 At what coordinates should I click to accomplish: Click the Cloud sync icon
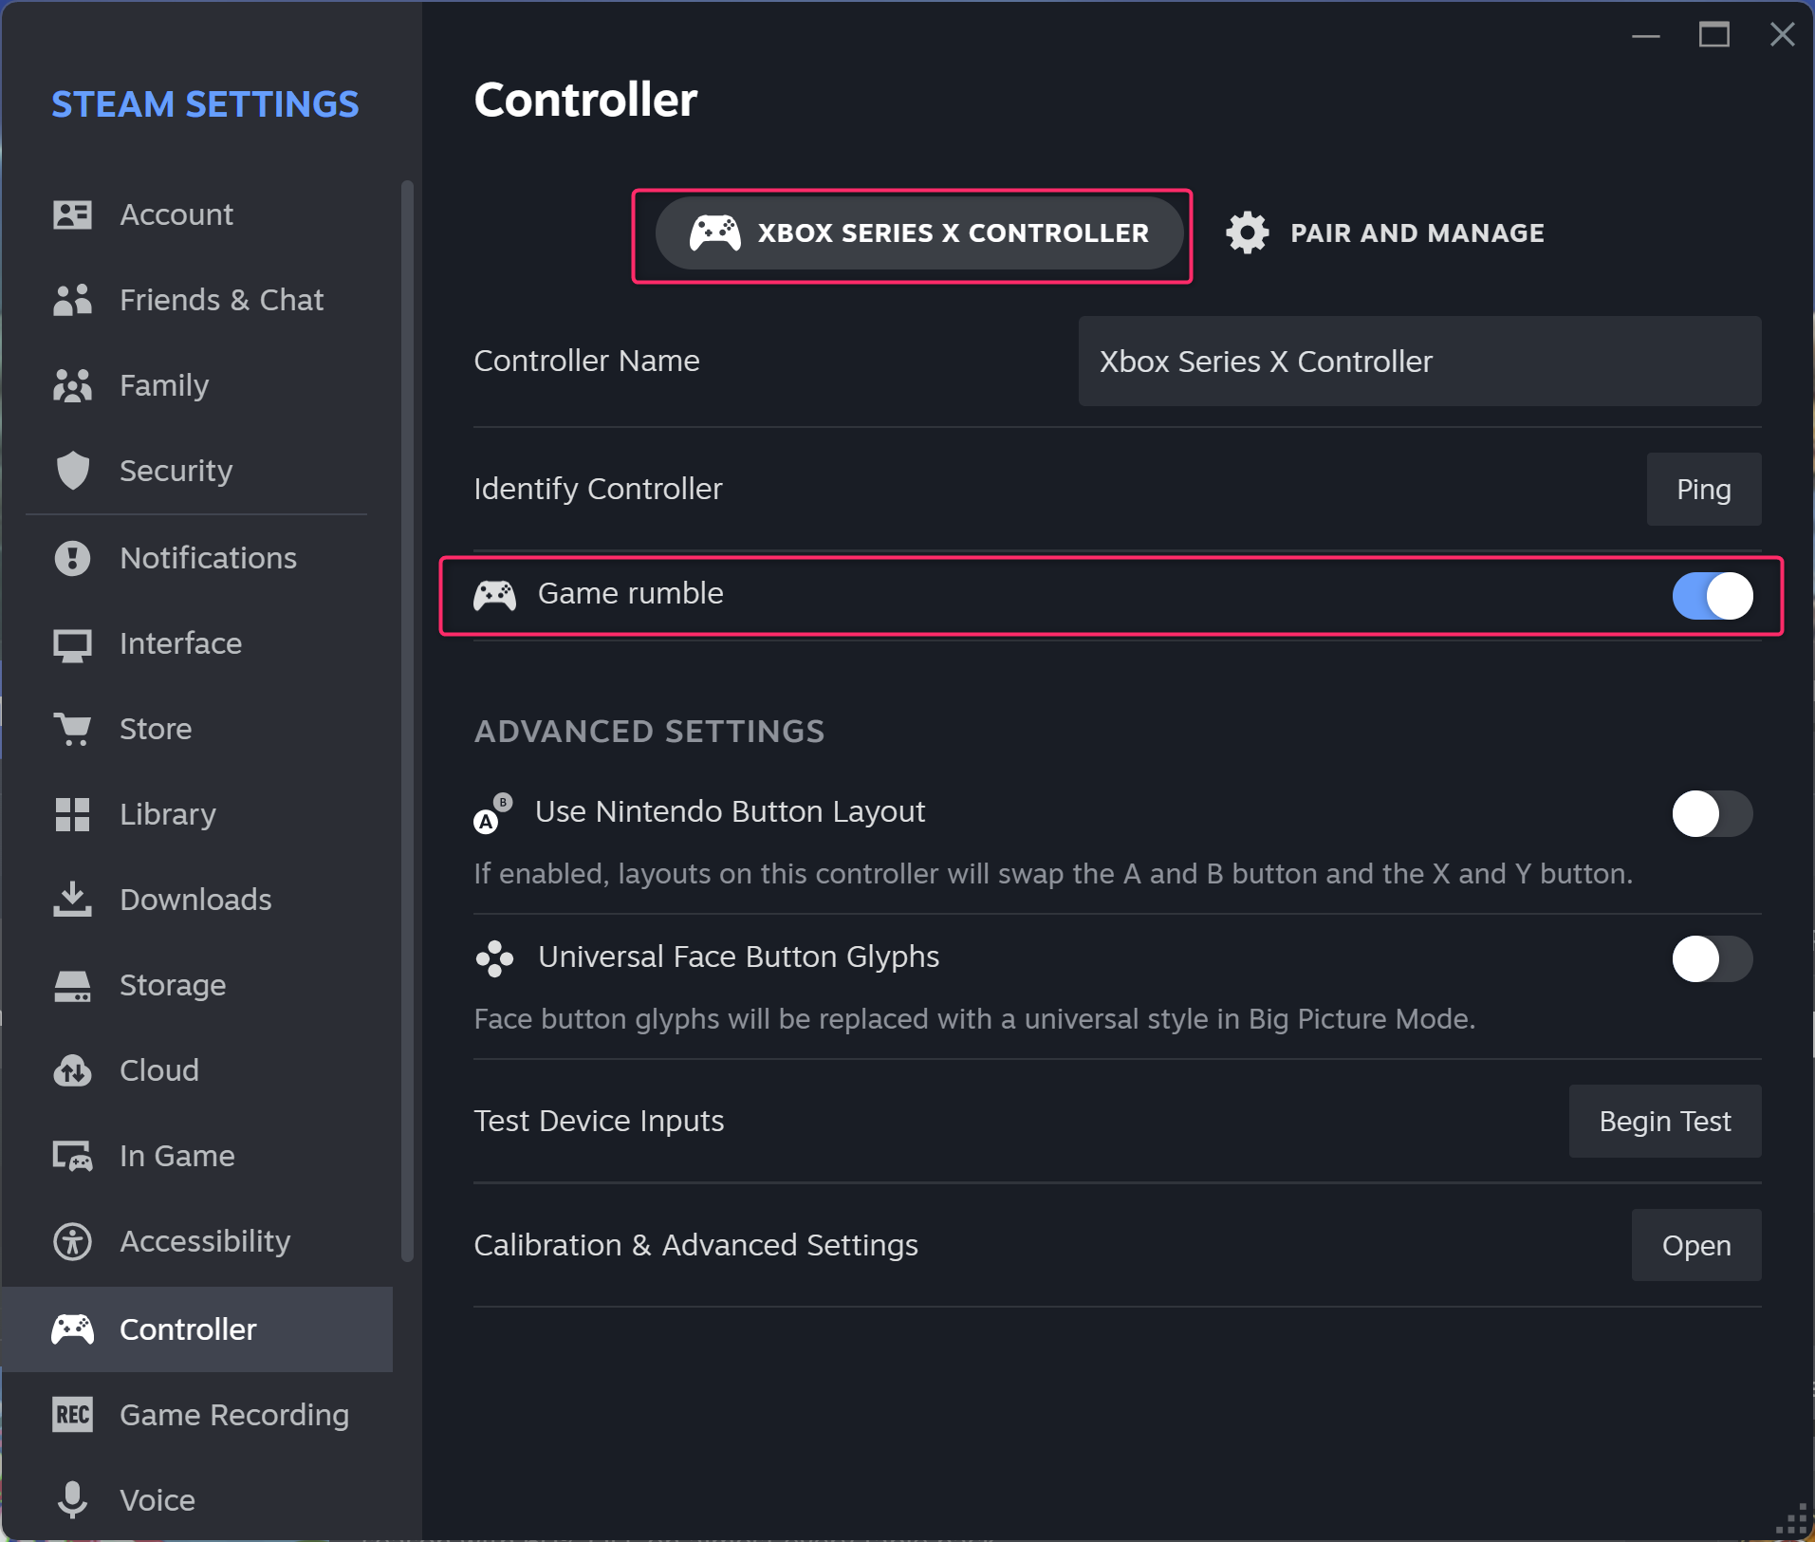pyautogui.click(x=72, y=1070)
